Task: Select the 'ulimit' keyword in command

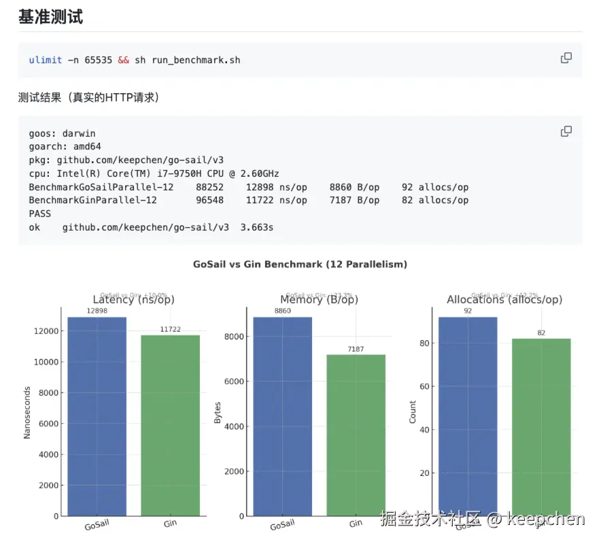Action: pos(46,61)
